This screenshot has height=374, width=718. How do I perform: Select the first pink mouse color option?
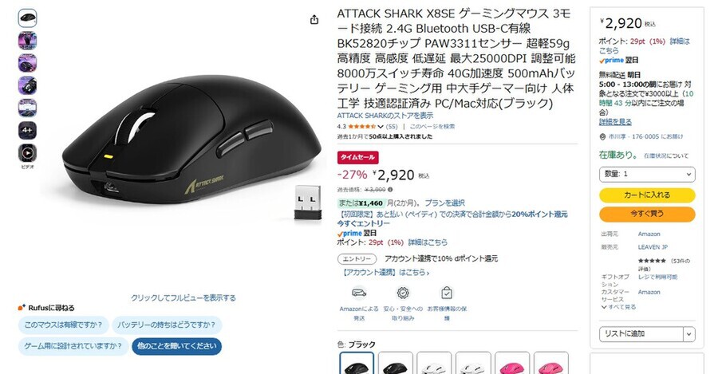[512, 364]
